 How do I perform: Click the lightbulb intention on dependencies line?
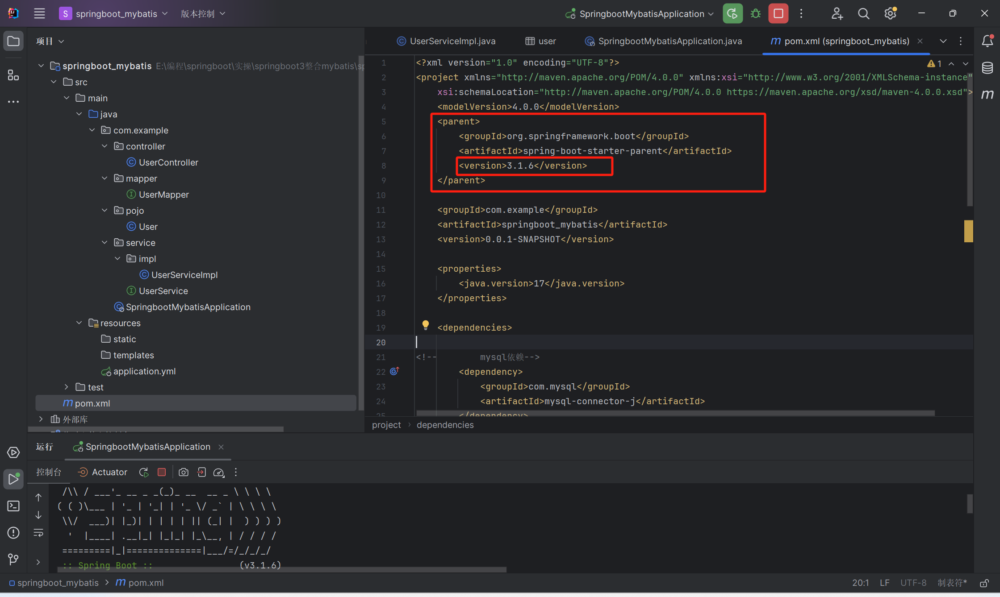(425, 325)
